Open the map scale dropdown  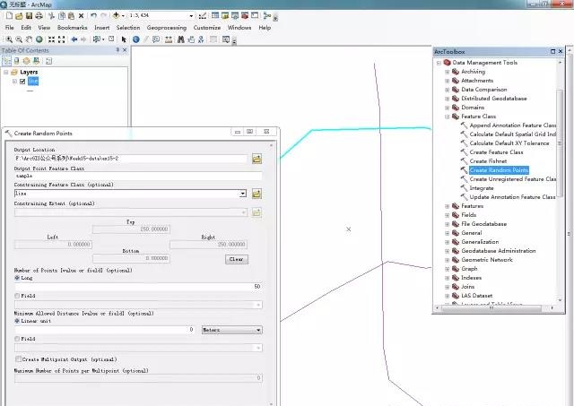click(191, 16)
